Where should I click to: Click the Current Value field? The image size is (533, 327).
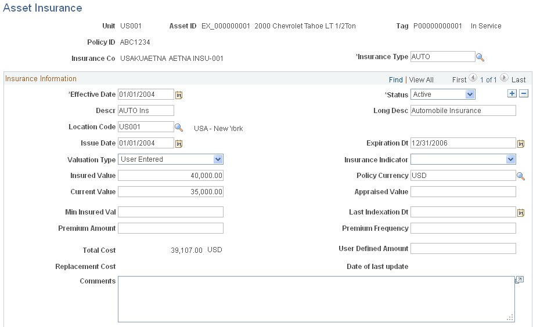tap(171, 192)
